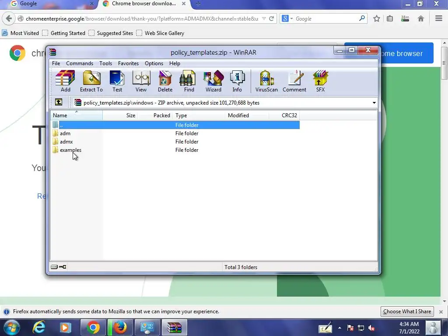
Task: Select the examples folder
Action: point(70,150)
